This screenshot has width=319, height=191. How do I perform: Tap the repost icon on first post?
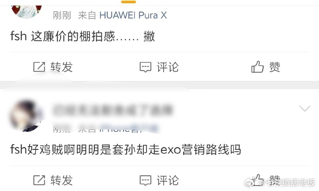39,67
